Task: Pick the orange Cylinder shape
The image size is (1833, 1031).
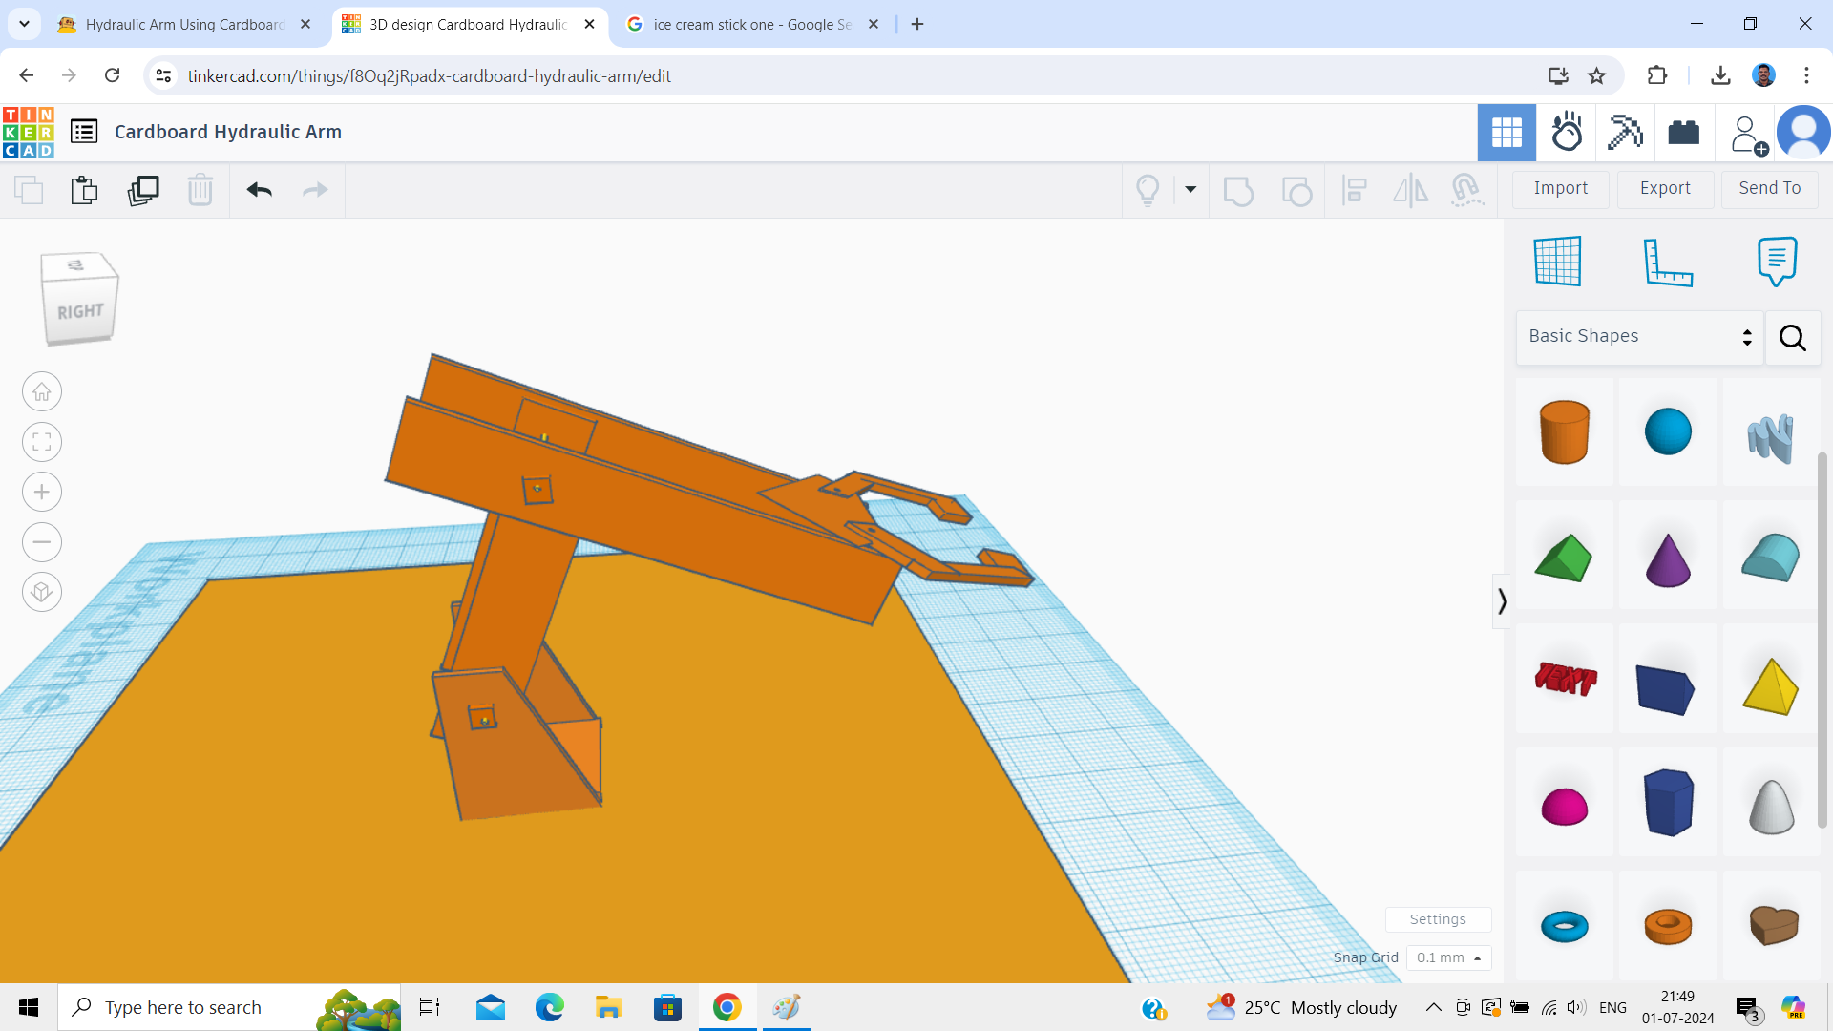Action: (1565, 432)
